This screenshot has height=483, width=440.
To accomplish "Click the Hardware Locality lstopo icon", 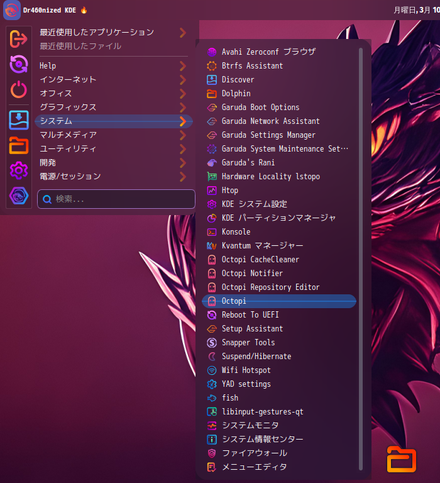I will point(212,177).
